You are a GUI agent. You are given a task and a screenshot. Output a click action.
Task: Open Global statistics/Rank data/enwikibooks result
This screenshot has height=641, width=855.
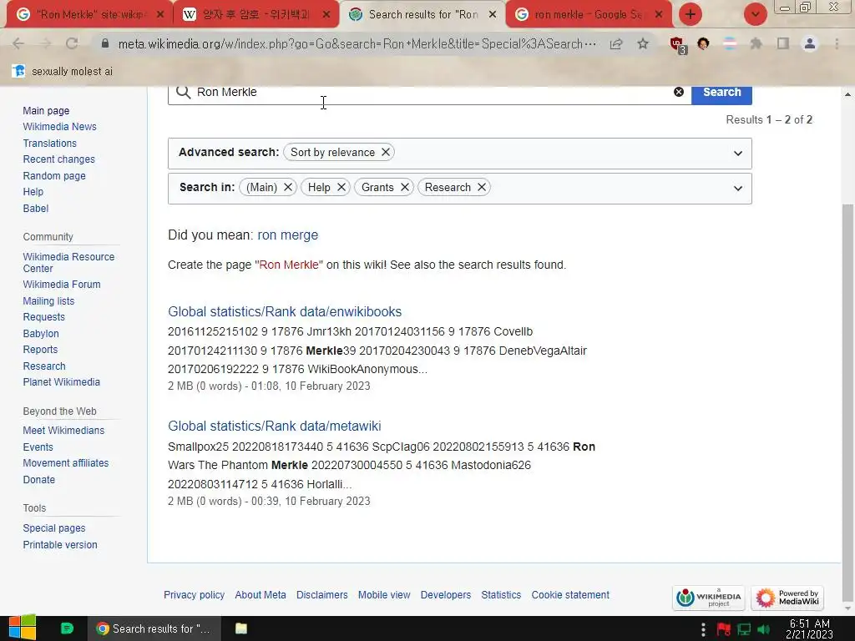point(285,312)
